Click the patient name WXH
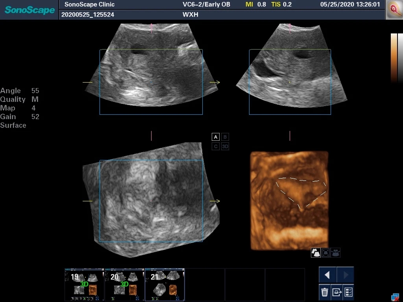The height and width of the screenshot is (302, 403). click(x=190, y=15)
